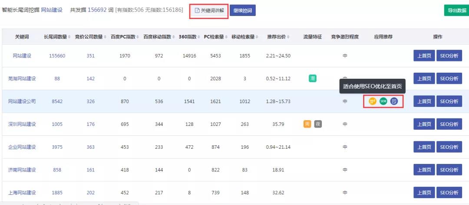Screen dimensions: 469x205
Task: Click the blue document recommendation icon
Action: (x=394, y=101)
